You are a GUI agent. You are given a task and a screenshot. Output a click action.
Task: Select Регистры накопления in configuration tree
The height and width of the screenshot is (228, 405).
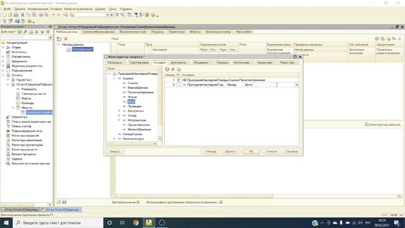point(27,141)
